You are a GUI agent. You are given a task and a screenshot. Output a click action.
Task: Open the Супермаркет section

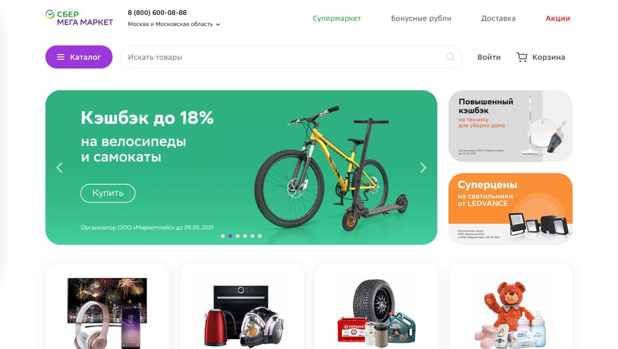pos(337,18)
